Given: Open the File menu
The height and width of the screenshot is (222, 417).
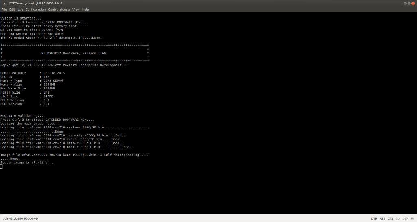Looking at the screenshot, I should (x=4, y=9).
